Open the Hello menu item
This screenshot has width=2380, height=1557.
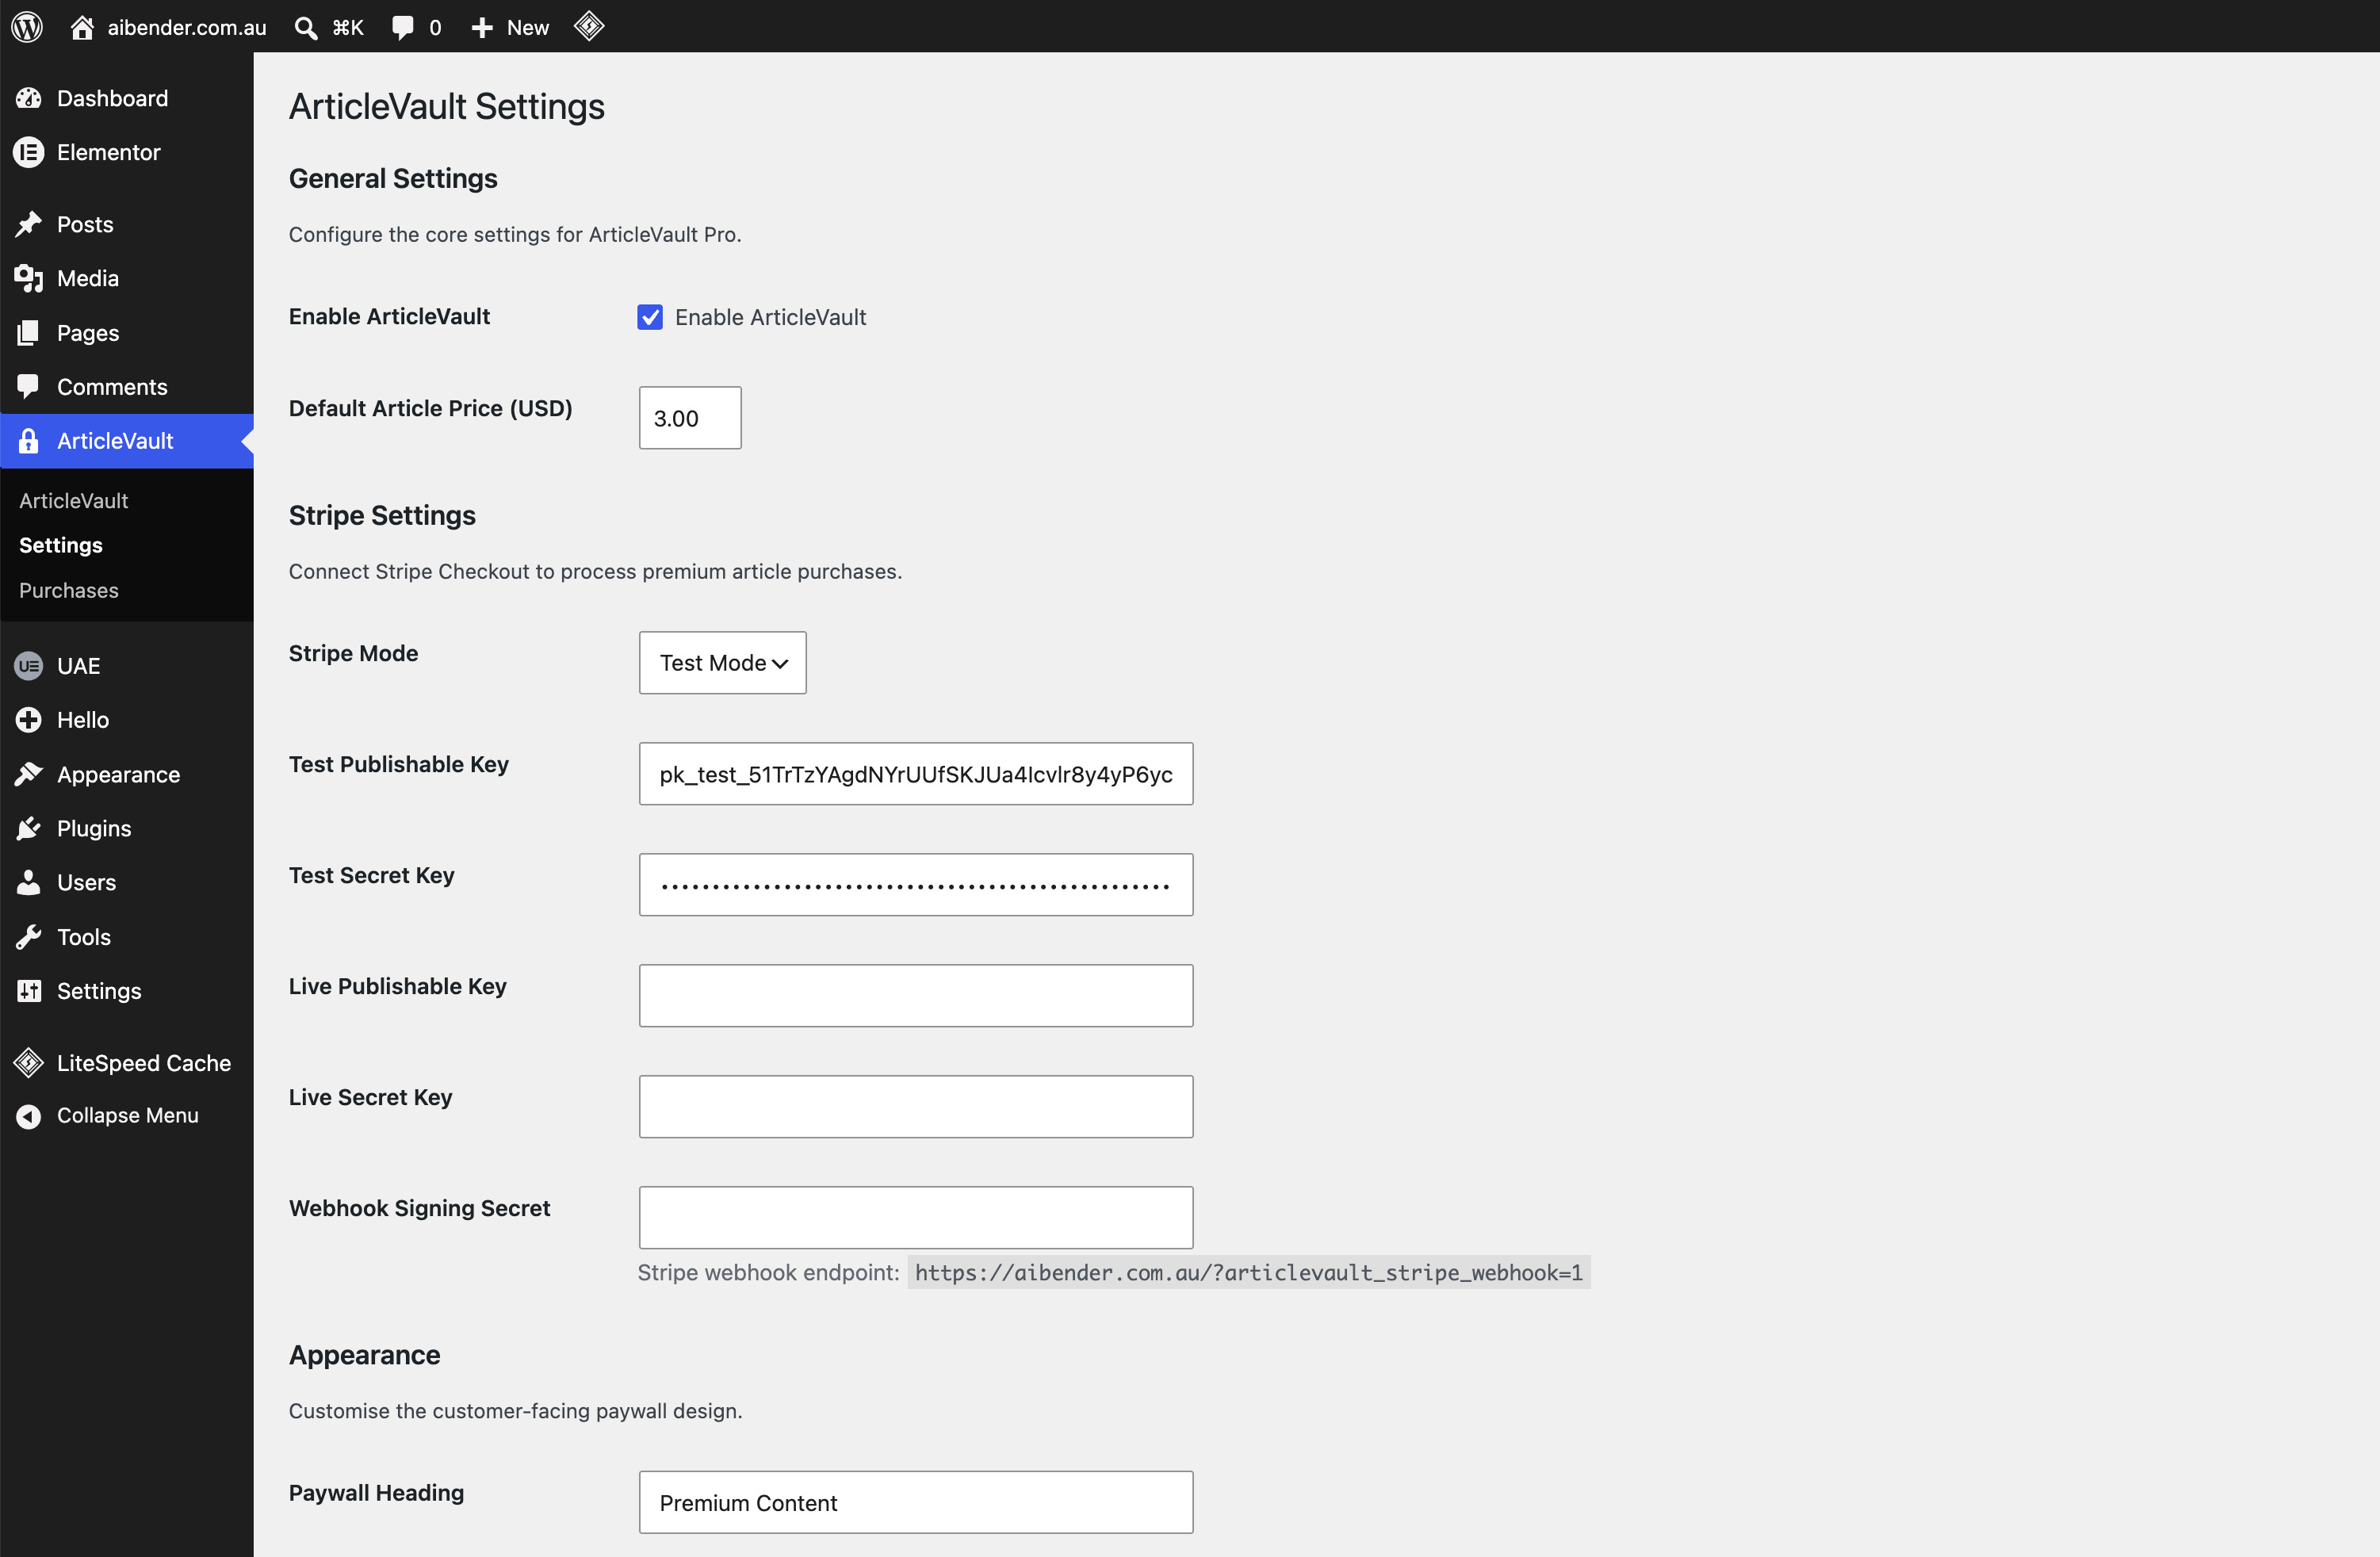(127, 720)
